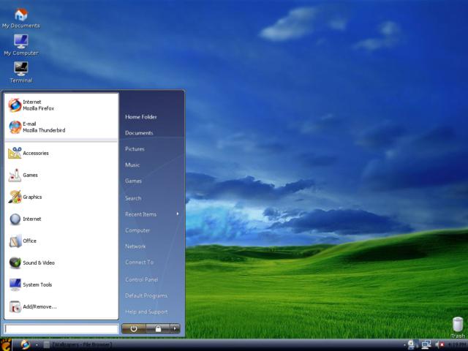Launch Firefox from taskbar quick launch
Image resolution: width=468 pixels, height=351 pixels.
[26, 344]
